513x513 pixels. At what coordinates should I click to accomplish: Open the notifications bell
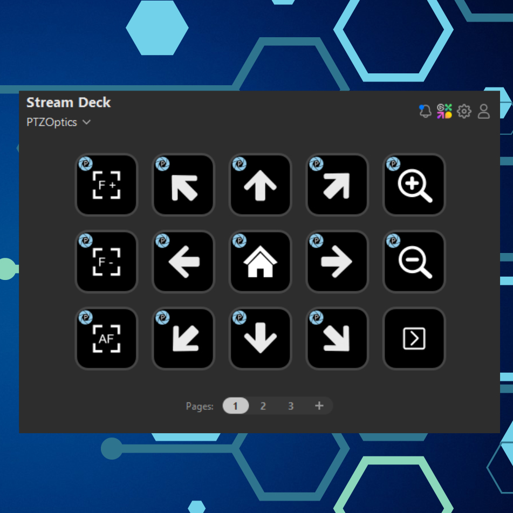point(425,111)
